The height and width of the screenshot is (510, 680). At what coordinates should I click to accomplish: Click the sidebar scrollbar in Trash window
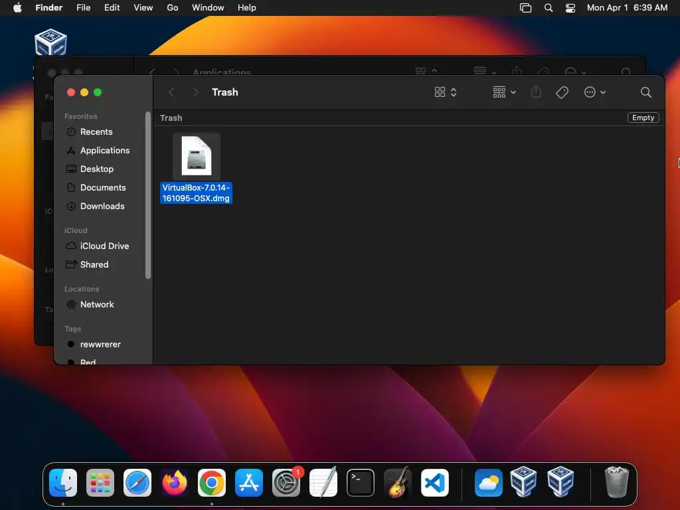[x=148, y=195]
